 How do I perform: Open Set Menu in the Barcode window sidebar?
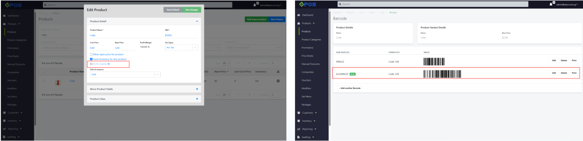click(306, 96)
